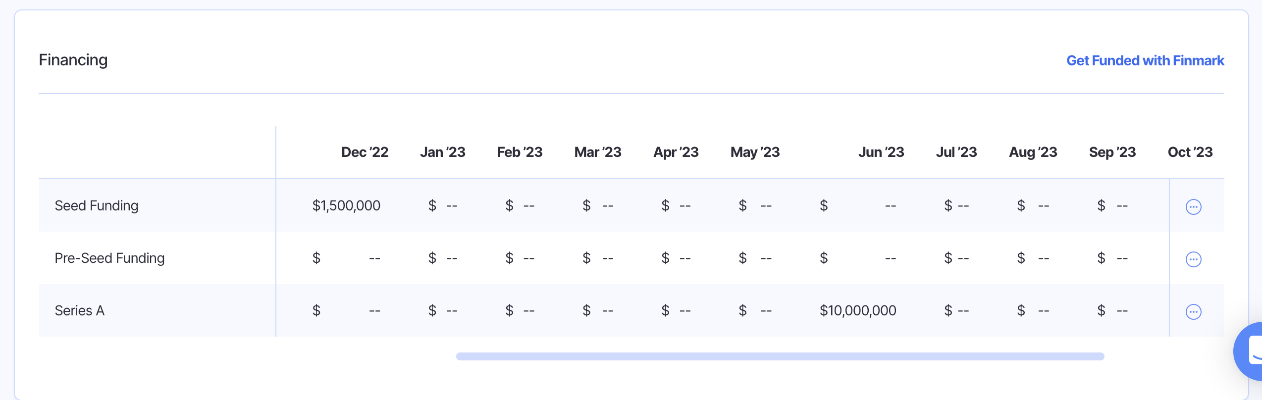Edit Series A Jun '23 amount $10,000,000
Screen dimensions: 1262x400
(x=857, y=310)
